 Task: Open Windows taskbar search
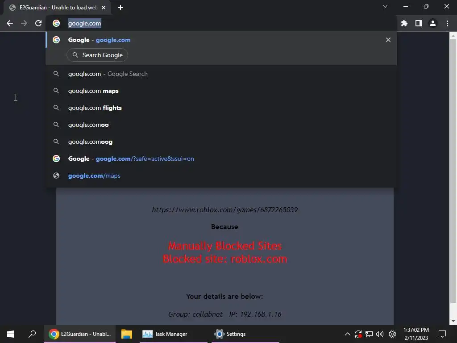coord(32,334)
